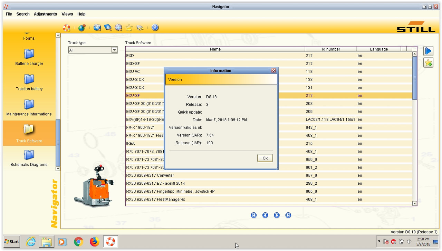Screen dimensions: 442x251
Task: Select the Truck Software folder icon
Action: (29, 129)
